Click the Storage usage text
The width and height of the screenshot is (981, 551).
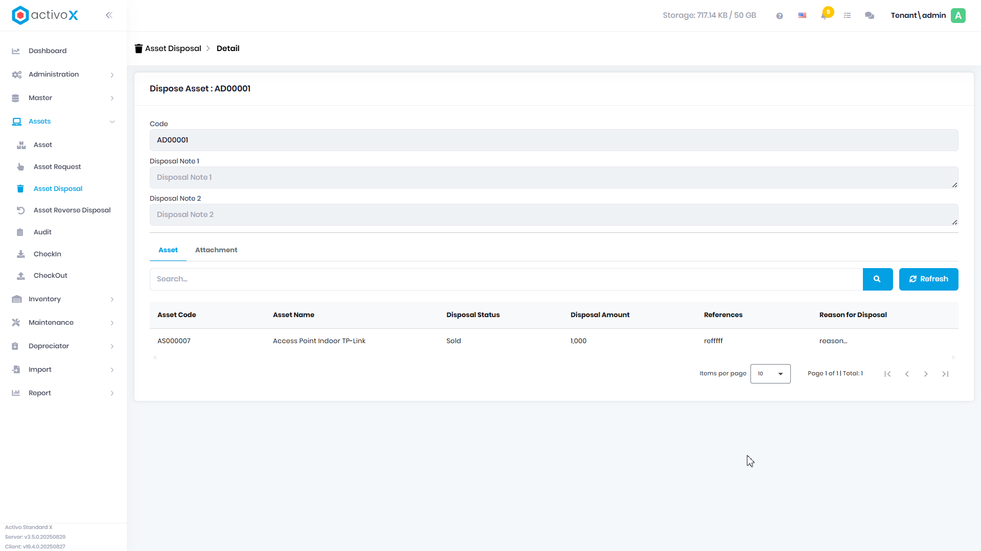(709, 15)
